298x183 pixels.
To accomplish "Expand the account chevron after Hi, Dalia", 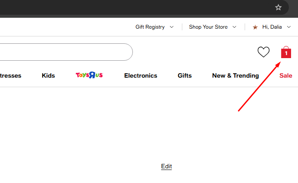I will 289,27.
